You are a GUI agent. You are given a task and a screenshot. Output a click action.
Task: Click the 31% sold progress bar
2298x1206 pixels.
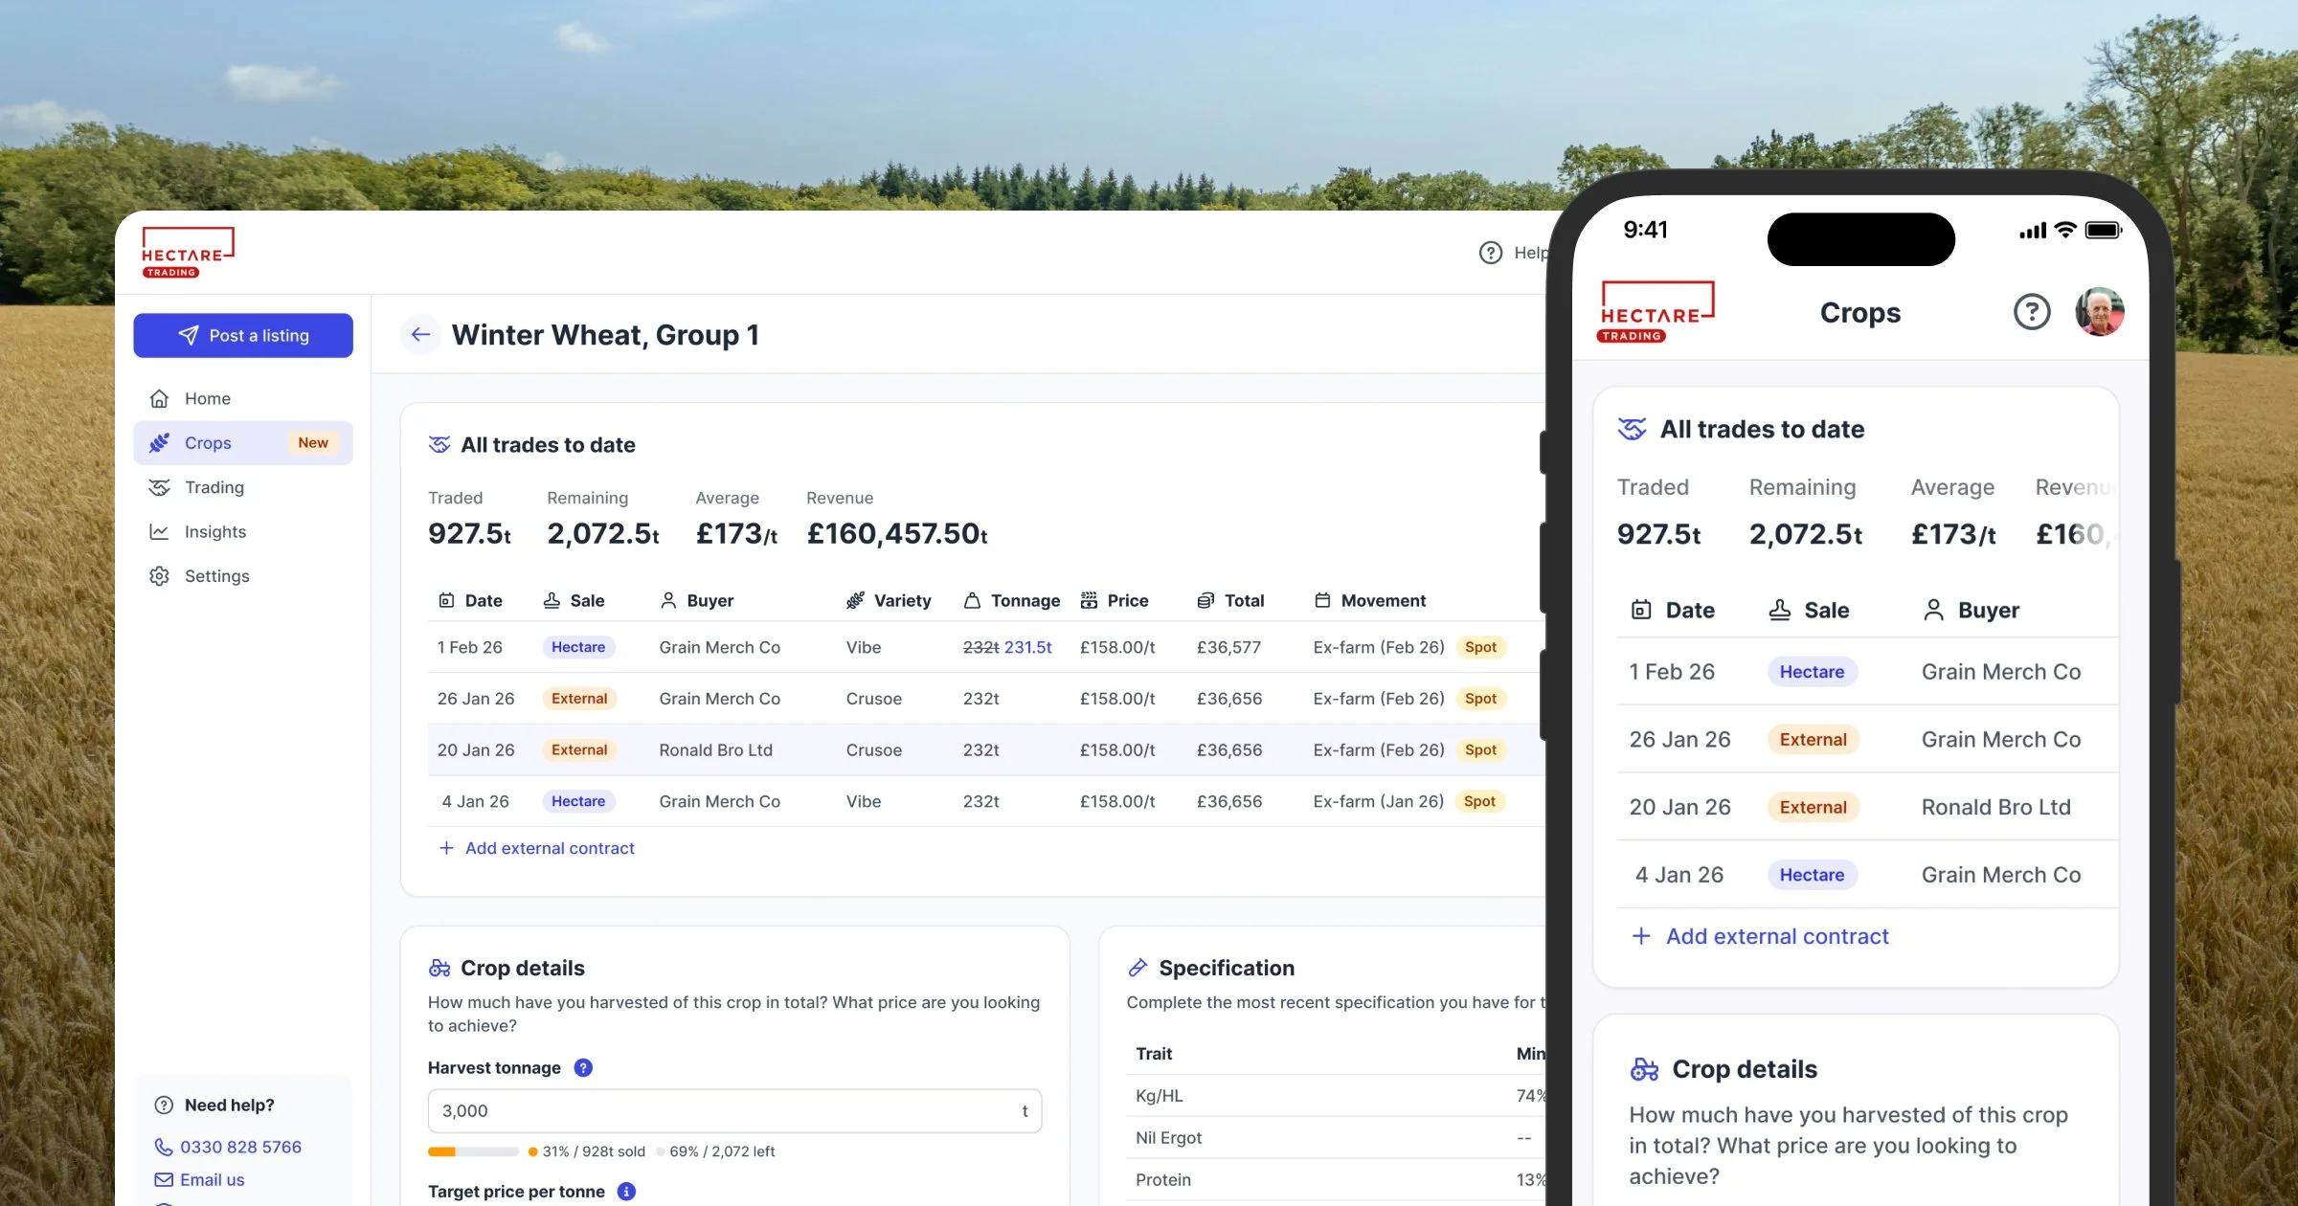[x=473, y=1151]
